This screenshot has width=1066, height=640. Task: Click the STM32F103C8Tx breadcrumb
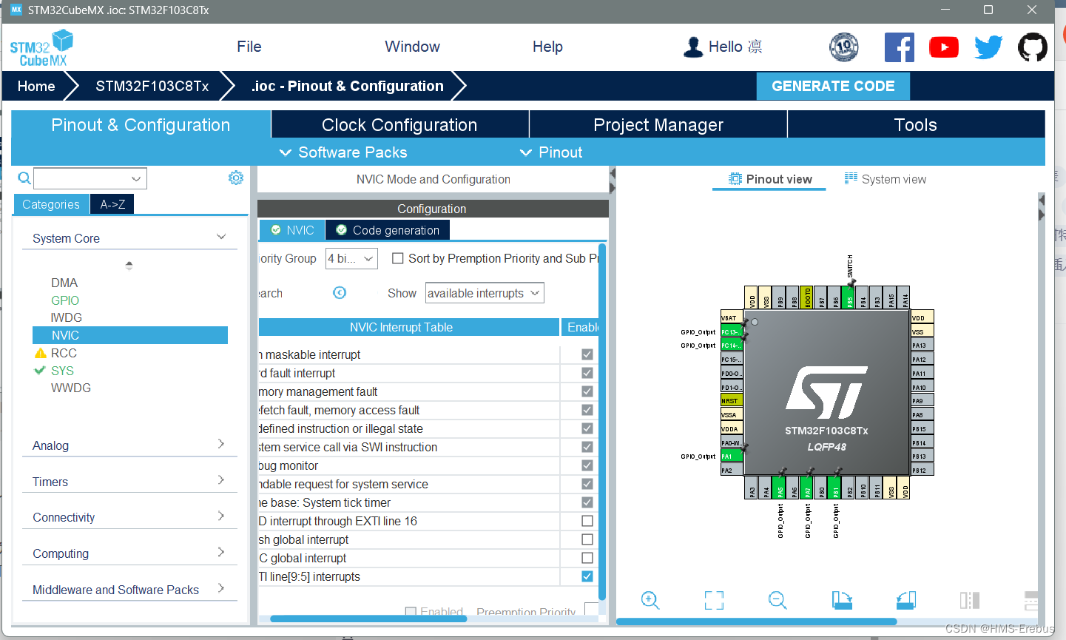click(x=152, y=86)
